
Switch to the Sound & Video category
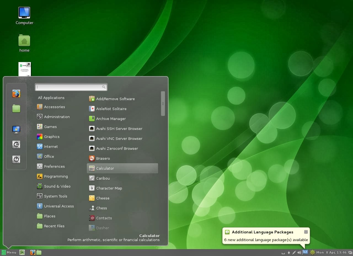(57, 186)
